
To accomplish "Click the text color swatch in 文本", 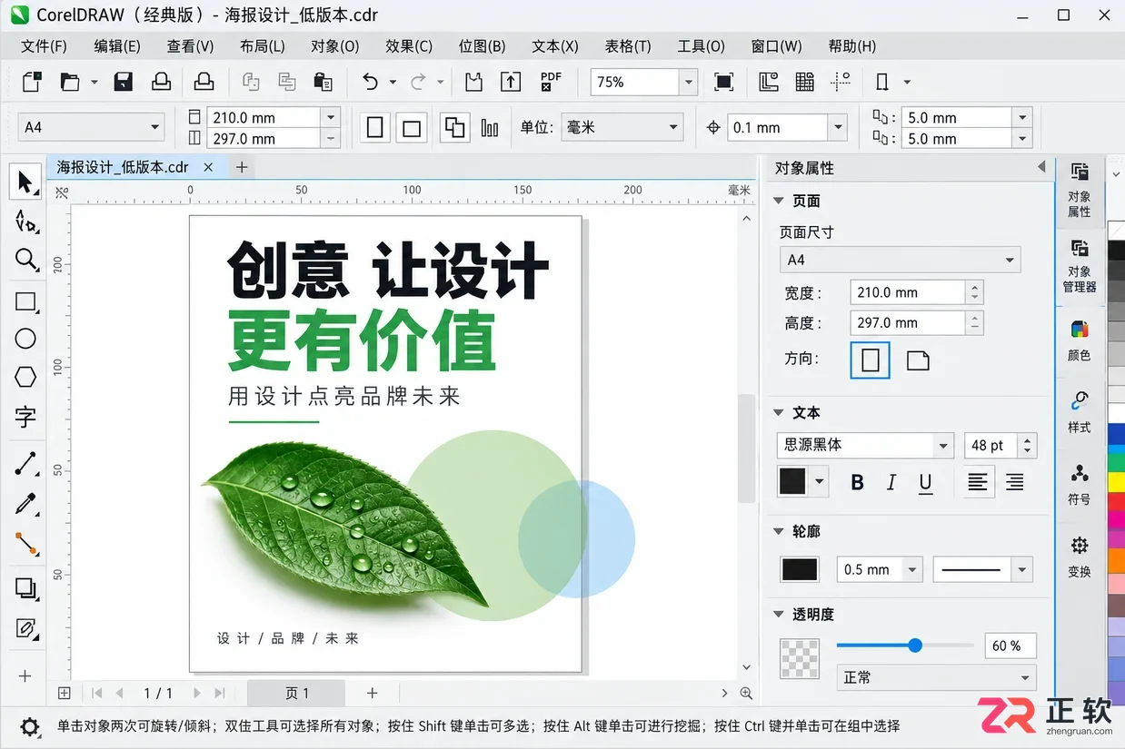I will (x=792, y=481).
